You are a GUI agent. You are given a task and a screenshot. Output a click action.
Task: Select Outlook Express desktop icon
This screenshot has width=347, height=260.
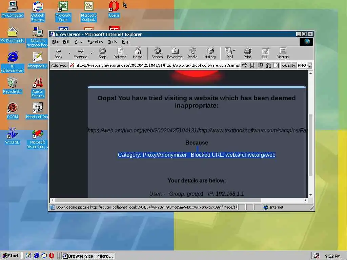coord(38,12)
